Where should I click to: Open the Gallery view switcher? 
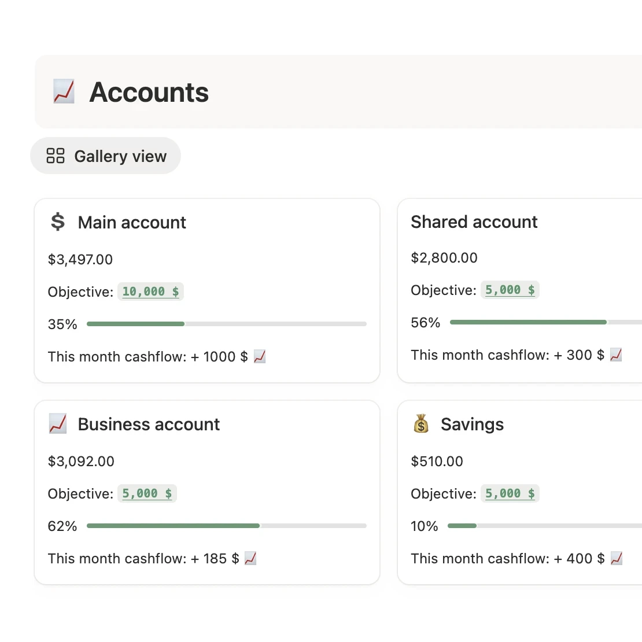pos(105,156)
